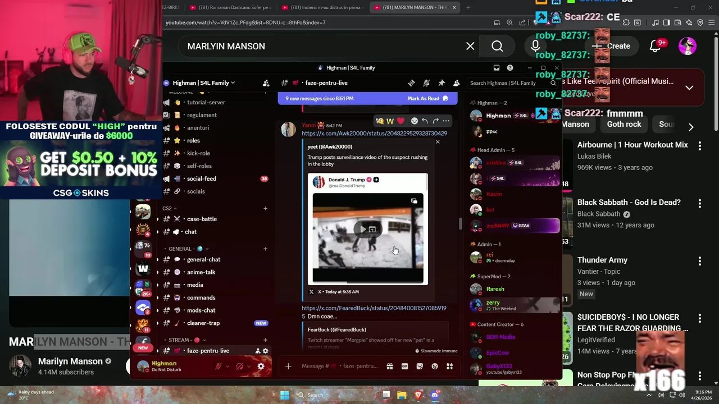
Task: Open options for Black Sabbath video
Action: 699,204
